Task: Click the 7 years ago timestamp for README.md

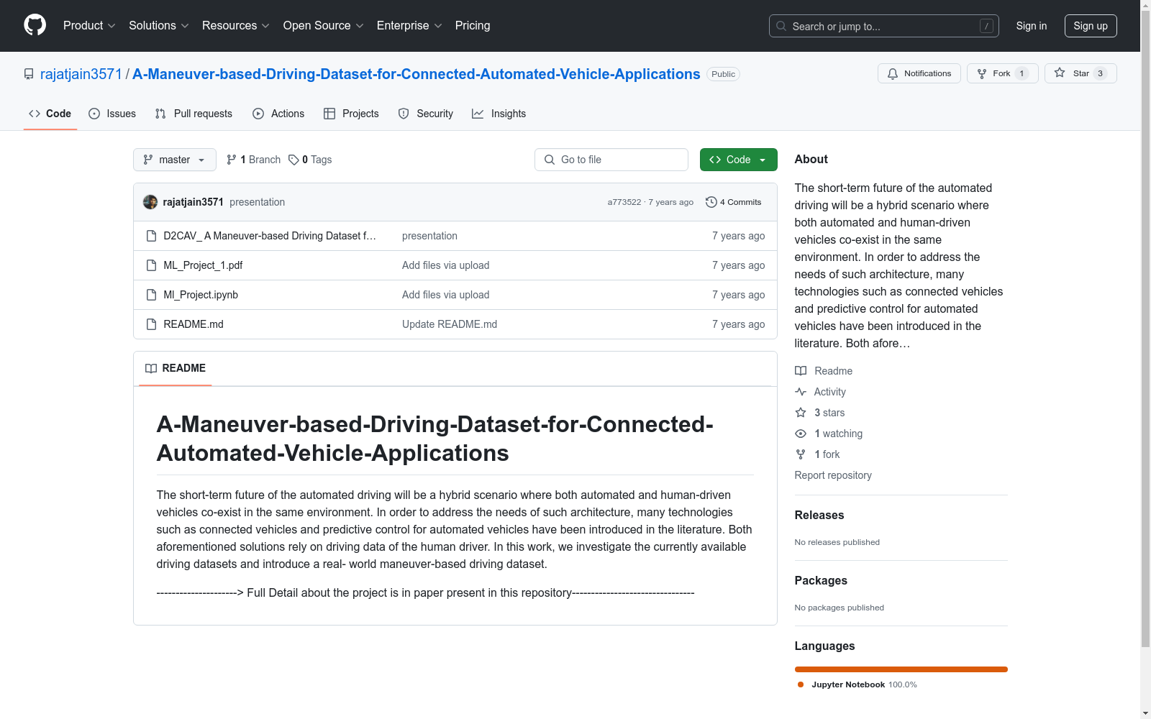Action: [x=738, y=324]
